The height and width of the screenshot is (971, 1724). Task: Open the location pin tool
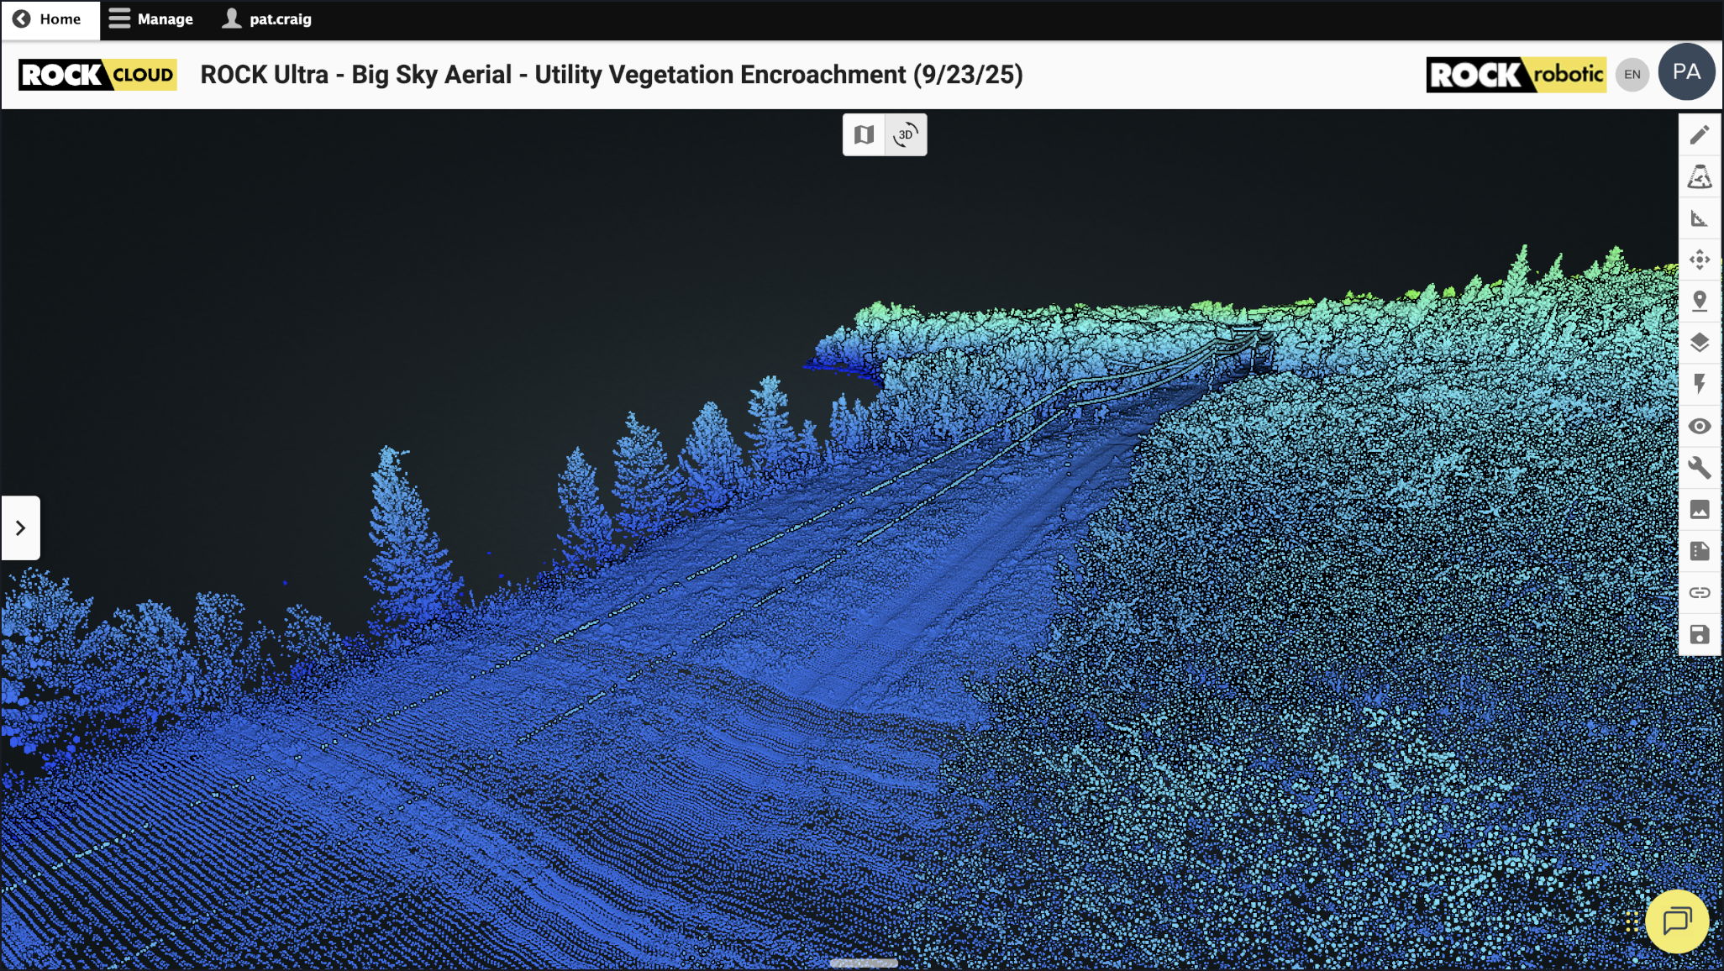coord(1699,301)
